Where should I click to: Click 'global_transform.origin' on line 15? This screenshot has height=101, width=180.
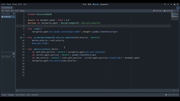(84, 55)
